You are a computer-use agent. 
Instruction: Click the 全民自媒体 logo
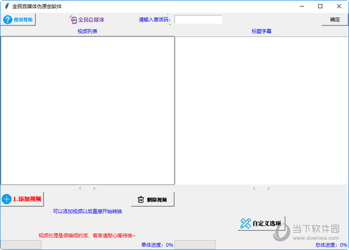coord(87,20)
